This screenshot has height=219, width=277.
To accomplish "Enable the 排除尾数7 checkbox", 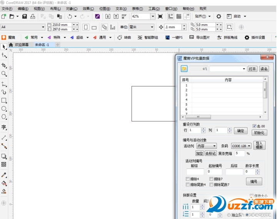I will click(211, 184).
